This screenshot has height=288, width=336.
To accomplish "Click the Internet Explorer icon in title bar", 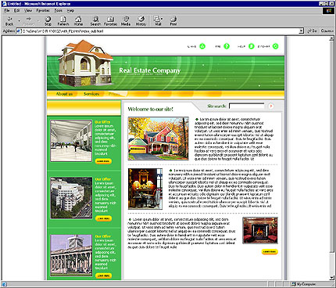I will coord(4,4).
